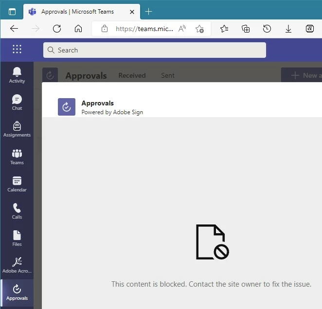Open Assignments in the sidebar
Viewport: 322px width, 309px height.
pos(17,129)
